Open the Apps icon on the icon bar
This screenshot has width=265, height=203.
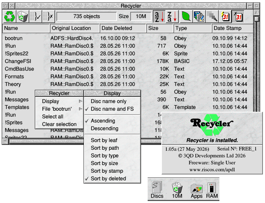pyautogui.click(x=196, y=190)
